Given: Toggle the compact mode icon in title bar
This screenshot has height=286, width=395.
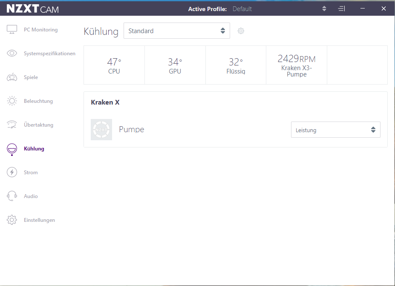Looking at the screenshot, I should point(341,9).
